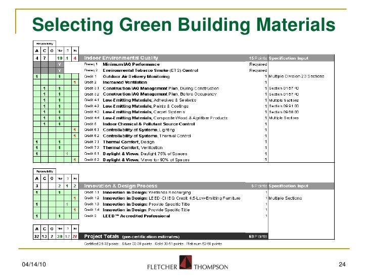Select the Indoor Environmental Quality header
This screenshot has width=368, height=276.
(121, 58)
